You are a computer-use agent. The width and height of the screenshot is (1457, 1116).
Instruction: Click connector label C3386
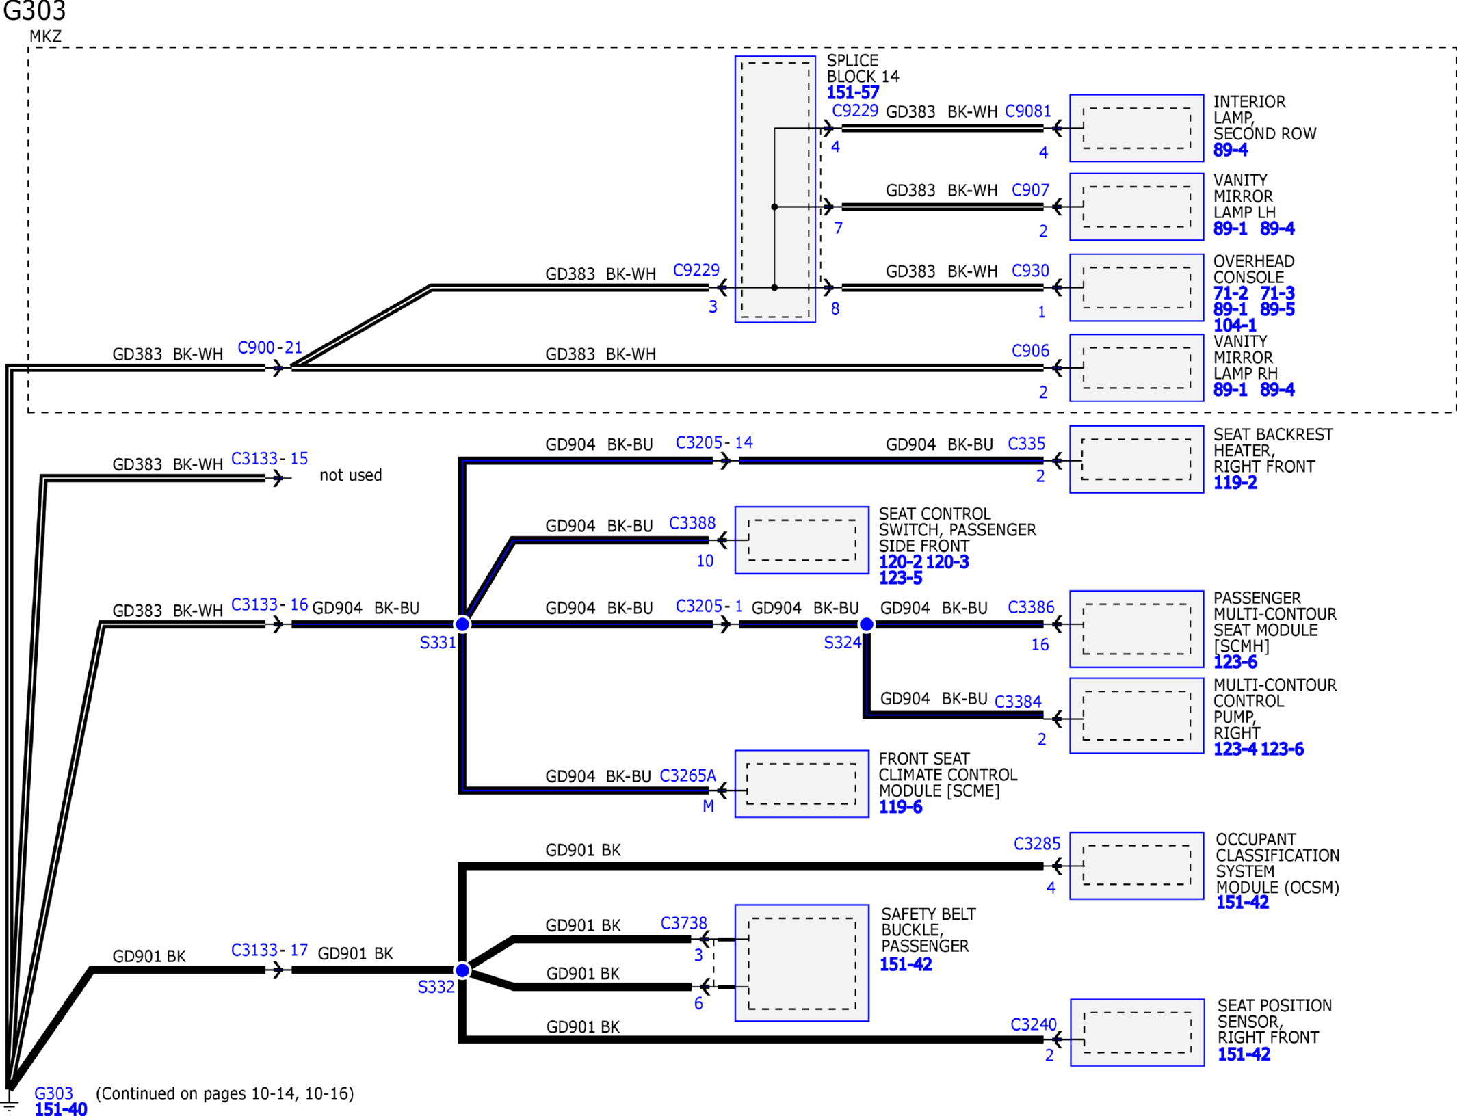[1031, 607]
